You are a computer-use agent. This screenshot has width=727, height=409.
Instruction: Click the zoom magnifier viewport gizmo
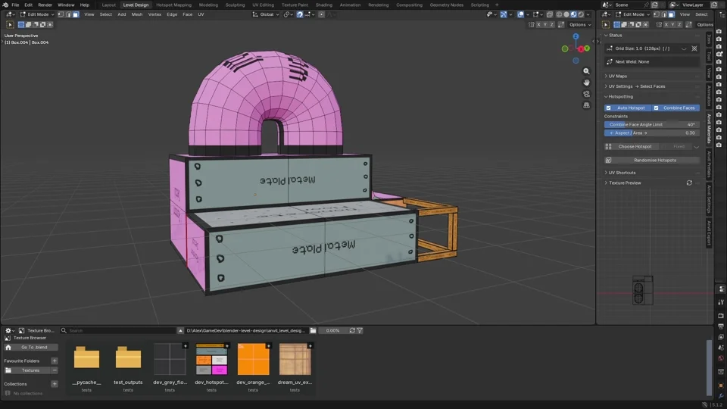point(586,71)
